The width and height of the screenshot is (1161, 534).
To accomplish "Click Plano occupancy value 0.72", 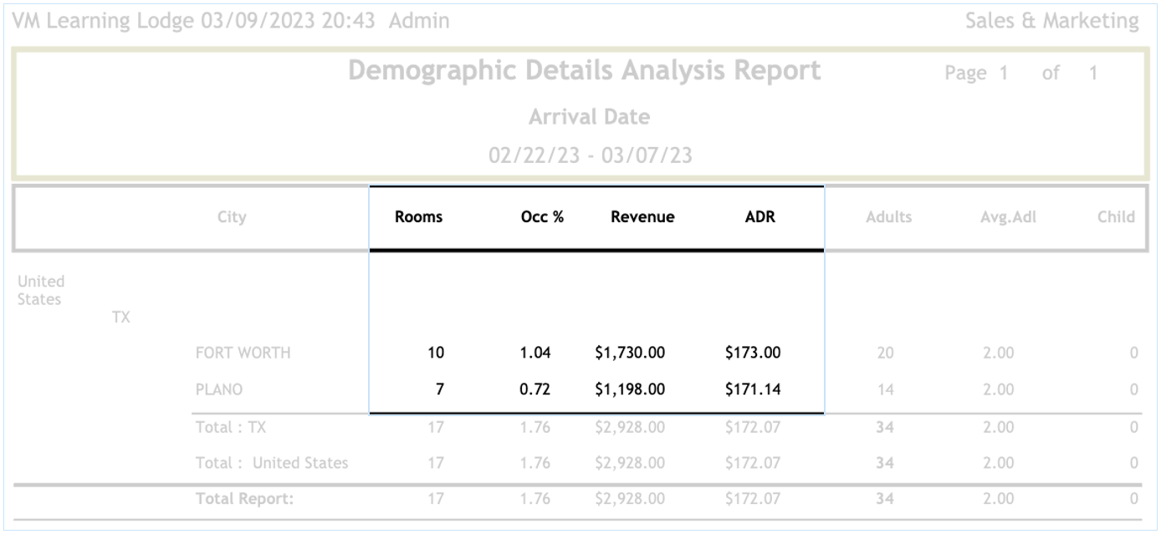I will [x=535, y=389].
